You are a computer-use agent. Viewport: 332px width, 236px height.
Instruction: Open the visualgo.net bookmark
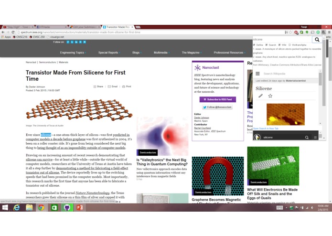[56, 37]
